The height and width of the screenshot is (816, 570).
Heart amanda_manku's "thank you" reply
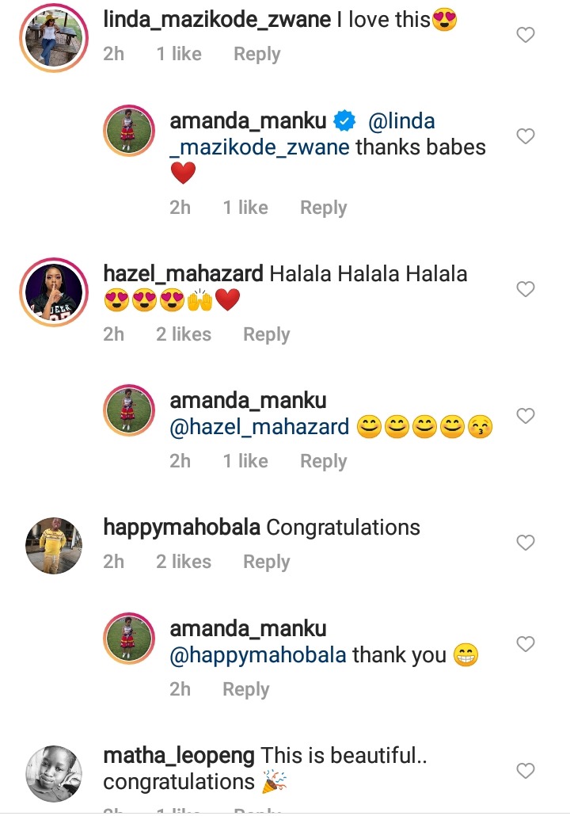[526, 644]
